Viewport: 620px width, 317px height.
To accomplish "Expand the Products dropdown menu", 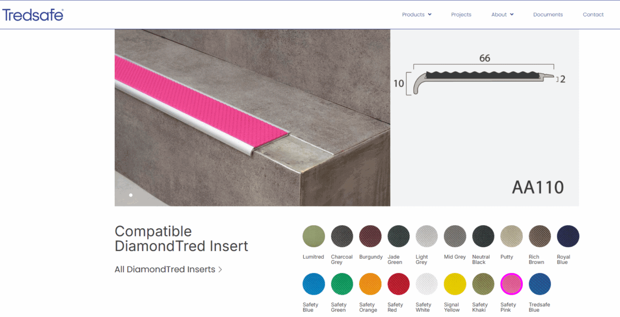I will click(x=416, y=14).
